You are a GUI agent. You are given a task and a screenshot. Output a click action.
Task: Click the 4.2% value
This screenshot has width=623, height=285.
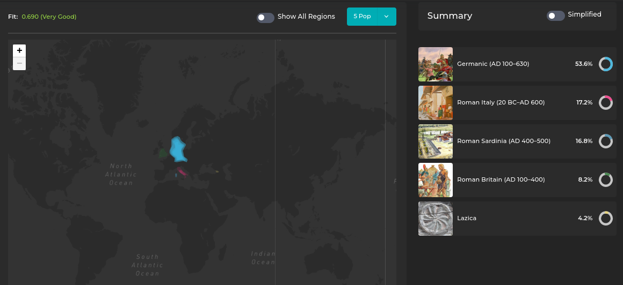[585, 219]
